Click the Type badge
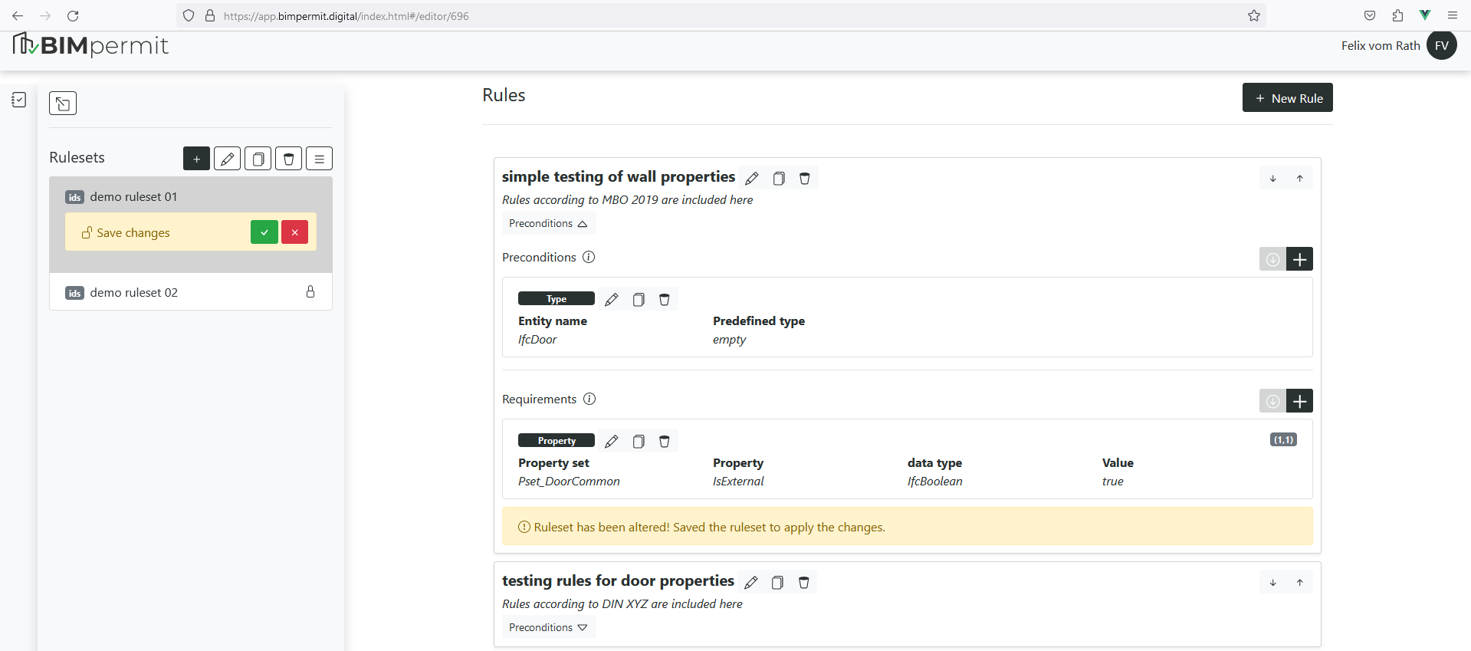This screenshot has height=651, width=1471. pyautogui.click(x=557, y=298)
